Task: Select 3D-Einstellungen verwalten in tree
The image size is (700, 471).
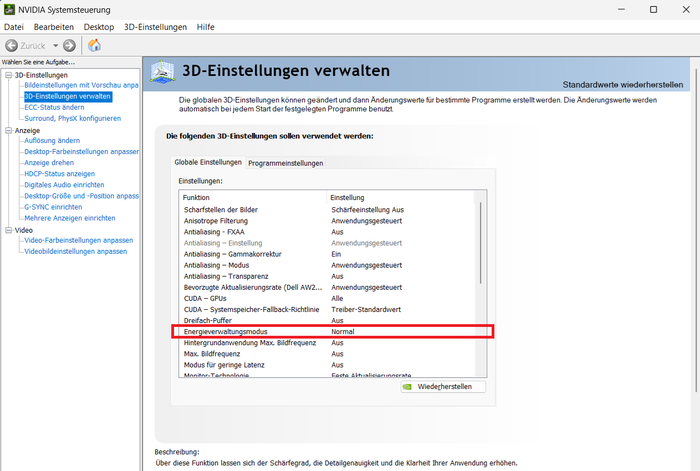Action: [x=68, y=96]
